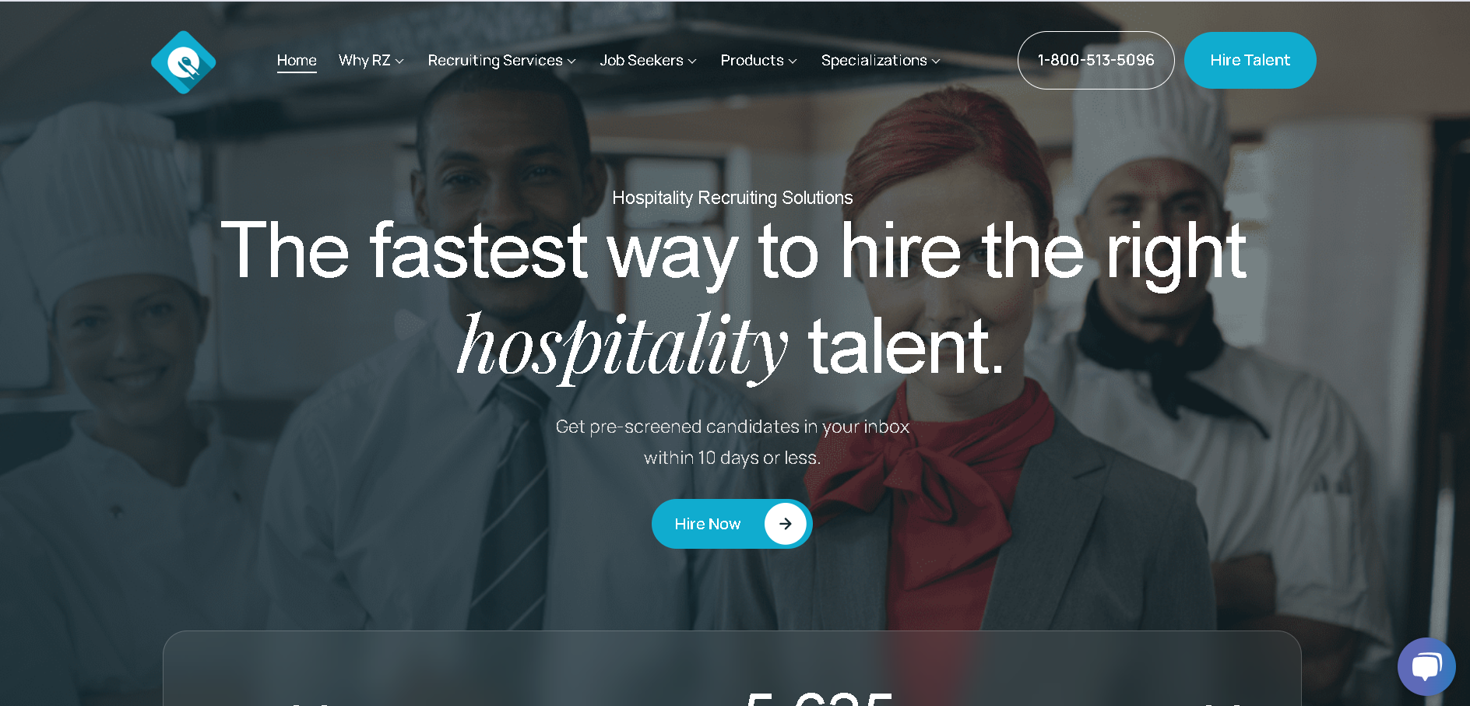Click the Why RZ chevron arrow
The width and height of the screenshot is (1470, 706).
coord(399,61)
